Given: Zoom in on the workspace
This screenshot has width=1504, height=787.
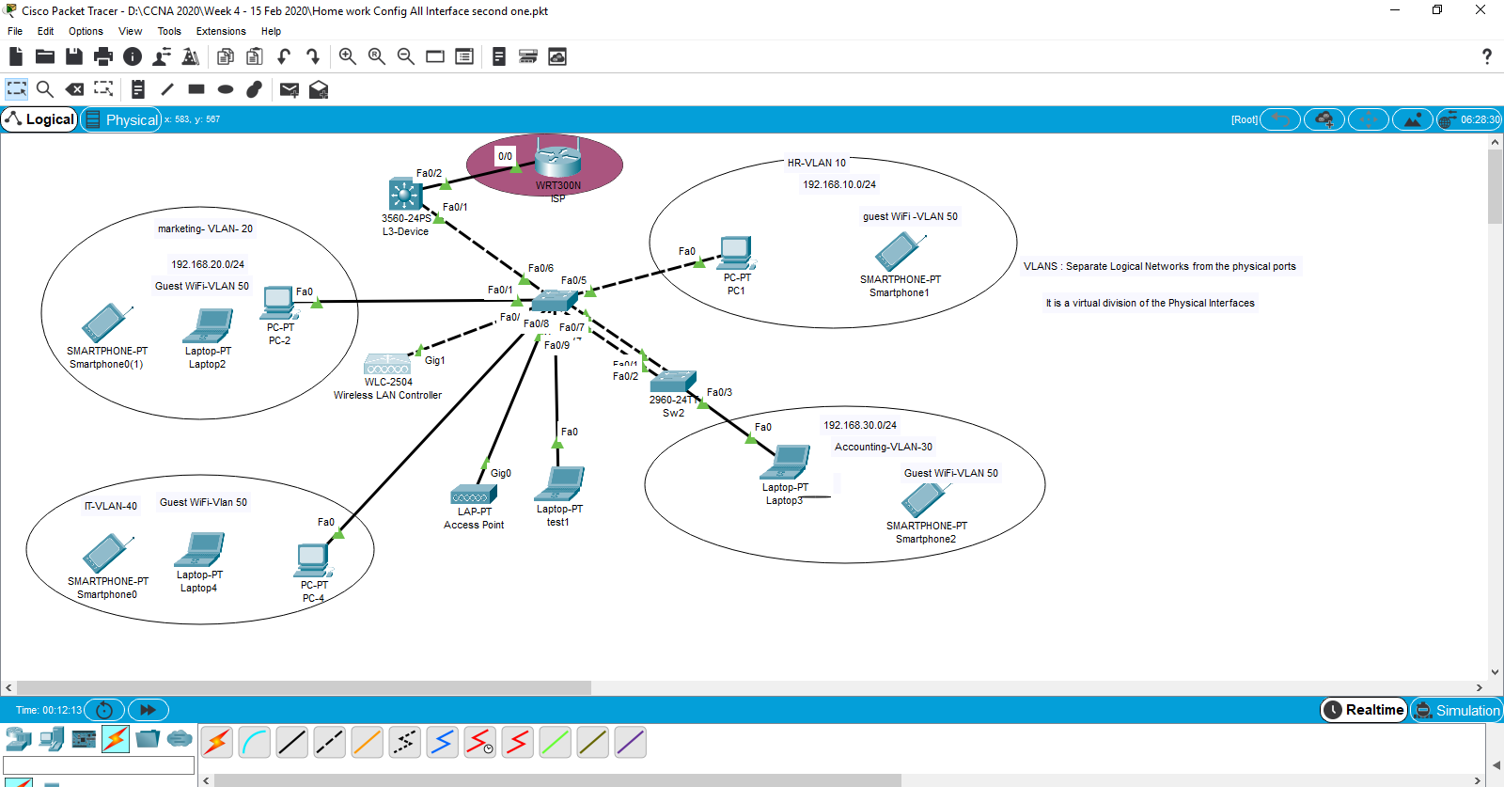Looking at the screenshot, I should [348, 56].
